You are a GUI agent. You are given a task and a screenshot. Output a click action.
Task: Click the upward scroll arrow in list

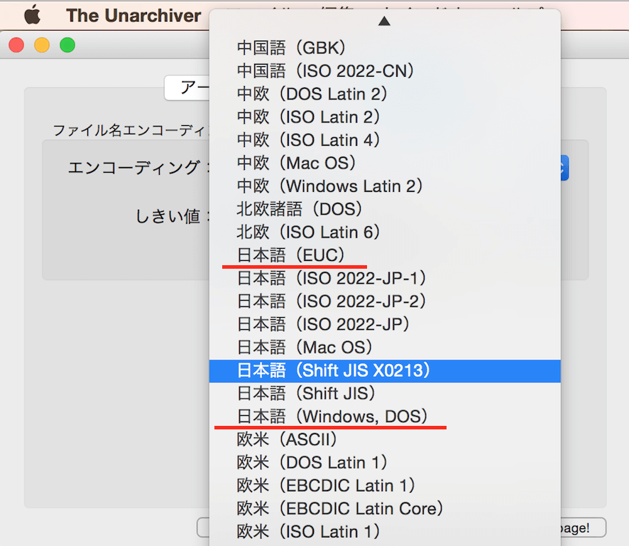point(384,21)
